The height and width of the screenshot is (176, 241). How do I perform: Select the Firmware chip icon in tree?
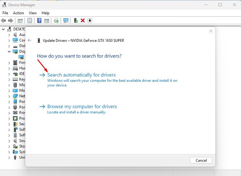(x=15, y=63)
